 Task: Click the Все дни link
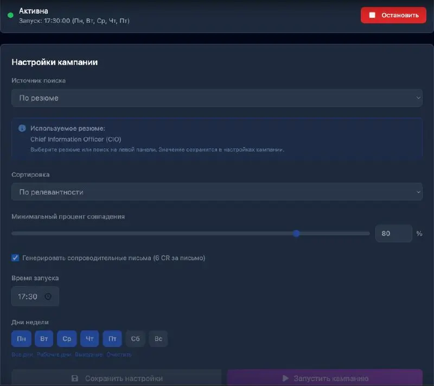click(x=22, y=355)
